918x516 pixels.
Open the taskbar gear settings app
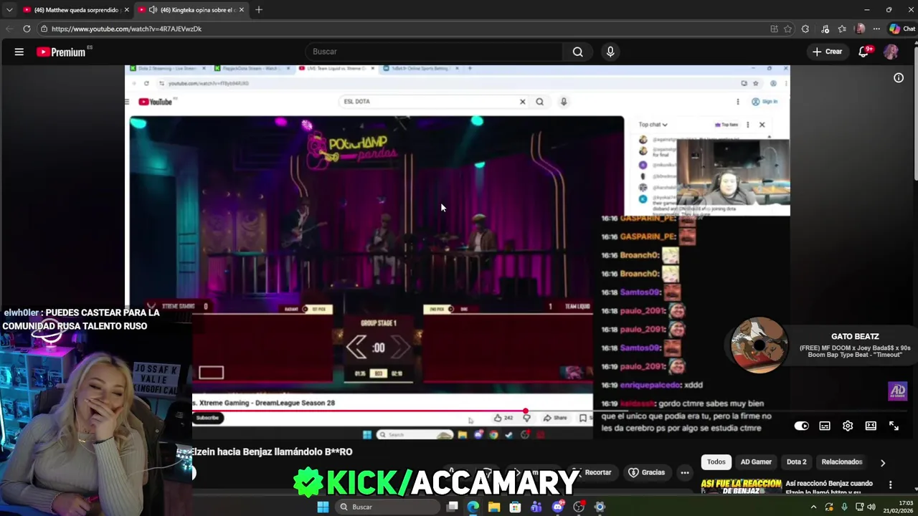pyautogui.click(x=600, y=507)
